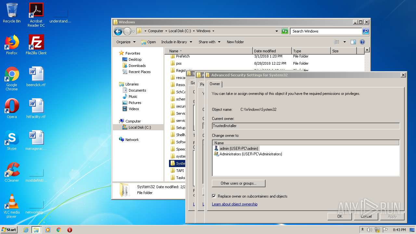Screen dimensions: 416x234
Task: Sort by Date modified column header
Action: tap(272, 51)
